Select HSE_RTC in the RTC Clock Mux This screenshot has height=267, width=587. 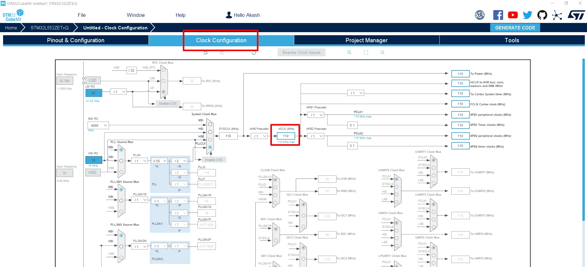[x=164, y=70]
